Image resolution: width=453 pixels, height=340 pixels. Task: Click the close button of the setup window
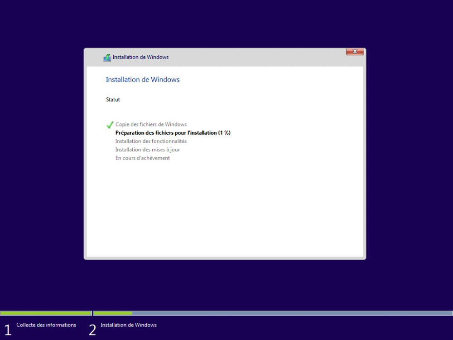point(355,51)
